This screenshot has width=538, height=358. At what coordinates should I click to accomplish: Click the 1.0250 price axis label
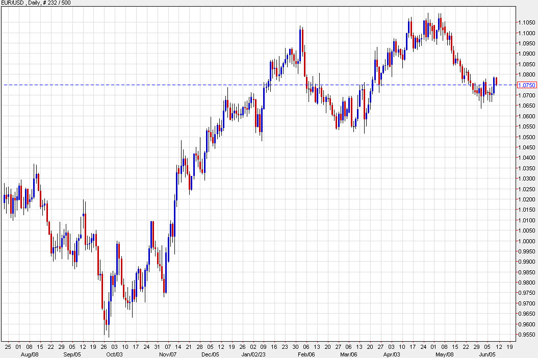tap(527, 189)
